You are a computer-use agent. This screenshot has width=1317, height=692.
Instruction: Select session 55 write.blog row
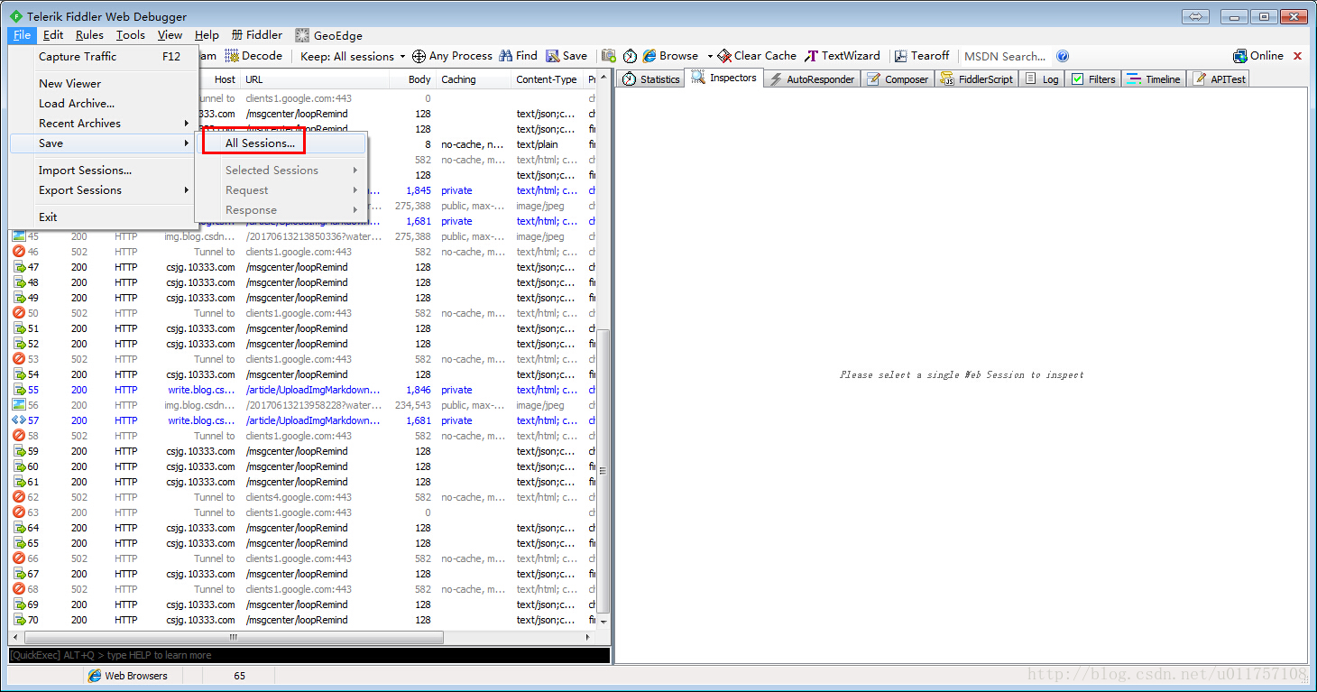(x=303, y=390)
